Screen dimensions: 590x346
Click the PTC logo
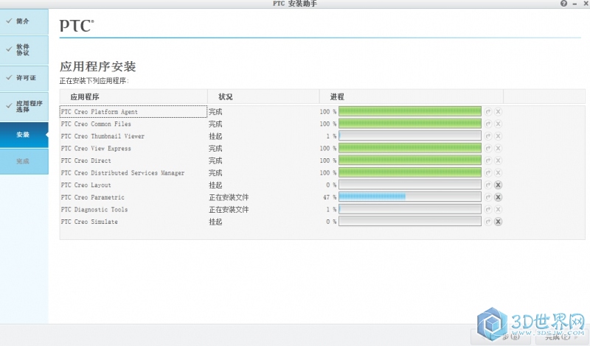[76, 27]
